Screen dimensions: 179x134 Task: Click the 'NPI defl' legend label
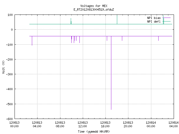coord(154,21)
